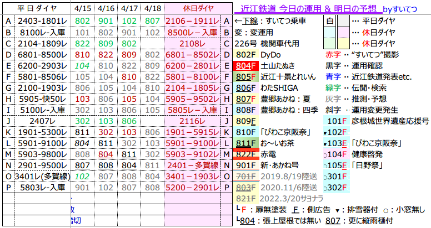
Task: Select the weekday cell 5803レ-入庫
Action: [42, 188]
